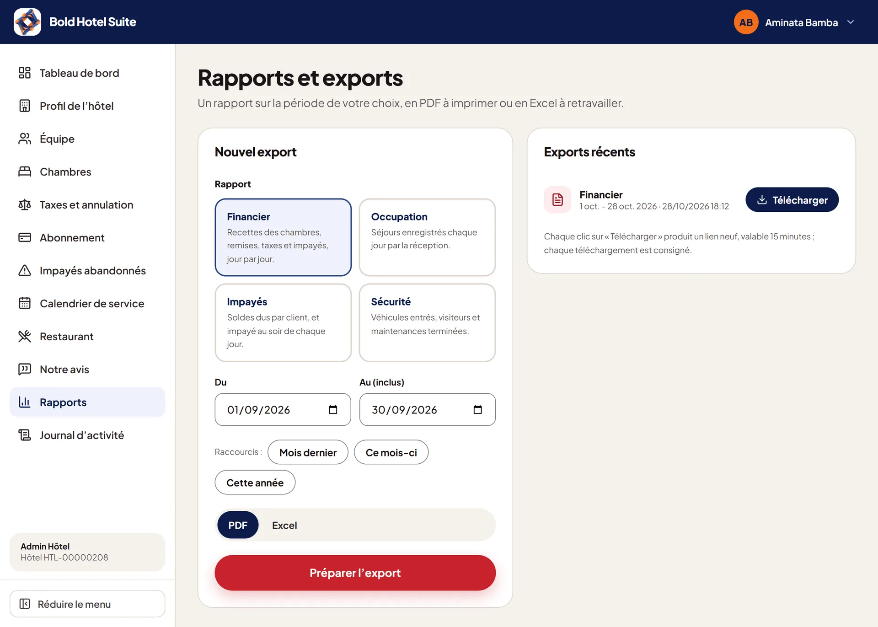Image resolution: width=878 pixels, height=627 pixels.
Task: Open the Équipe menu item
Action: pos(87,139)
